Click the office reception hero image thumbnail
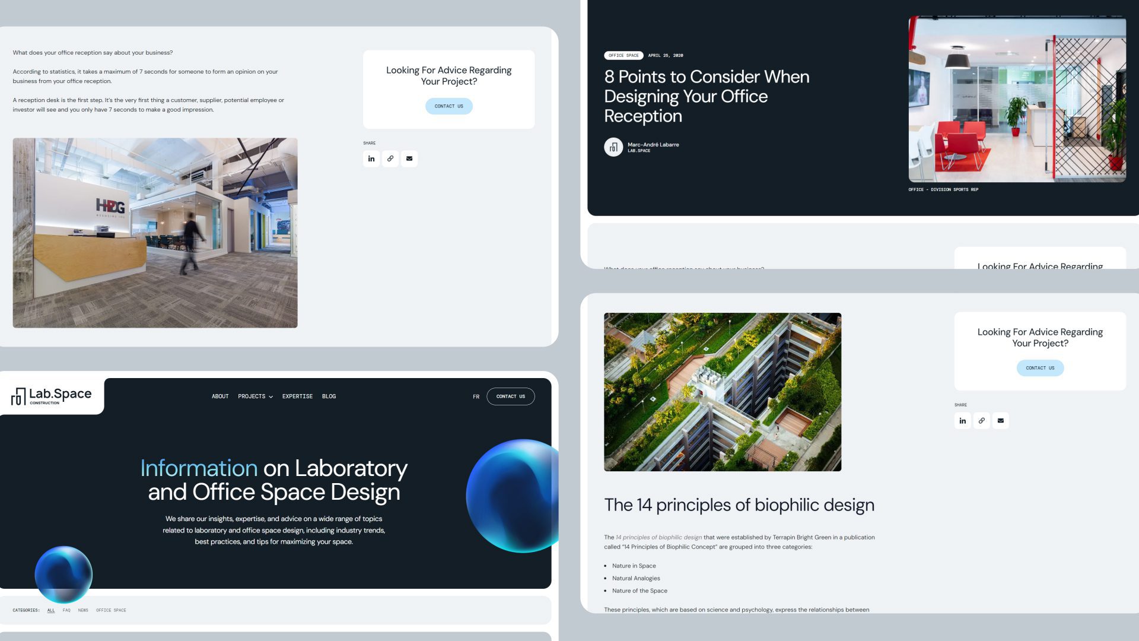Viewport: 1139px width, 641px height. point(1016,99)
